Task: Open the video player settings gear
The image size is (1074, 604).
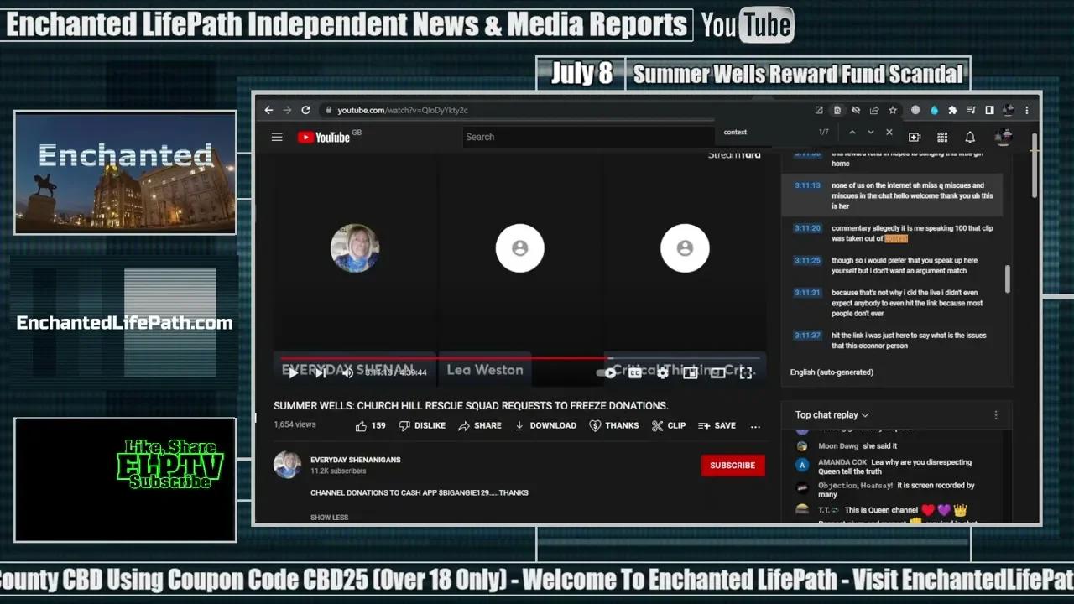Action: point(663,373)
